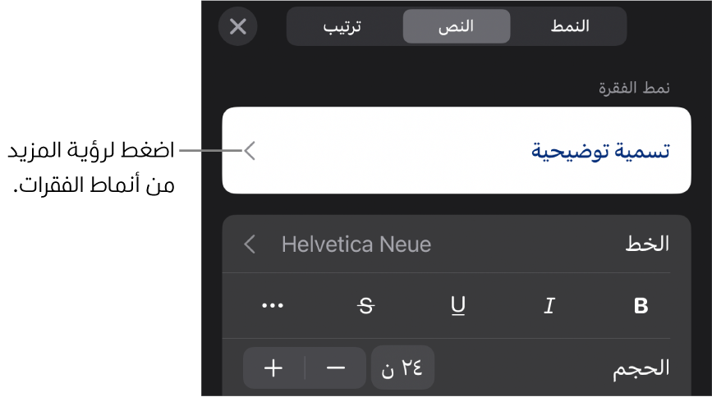Toggle bold text formatting
Screen dimensions: 712x397
[641, 306]
